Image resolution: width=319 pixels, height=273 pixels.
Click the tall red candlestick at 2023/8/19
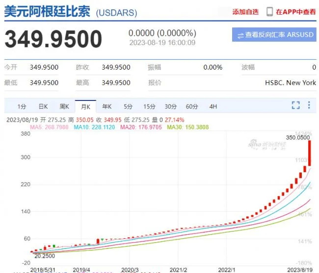tap(310, 153)
